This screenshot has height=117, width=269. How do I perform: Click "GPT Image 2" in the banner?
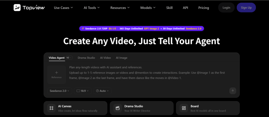point(152,29)
